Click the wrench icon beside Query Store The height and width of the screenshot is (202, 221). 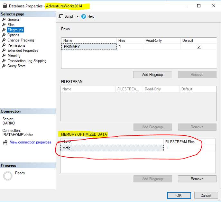point(4,66)
